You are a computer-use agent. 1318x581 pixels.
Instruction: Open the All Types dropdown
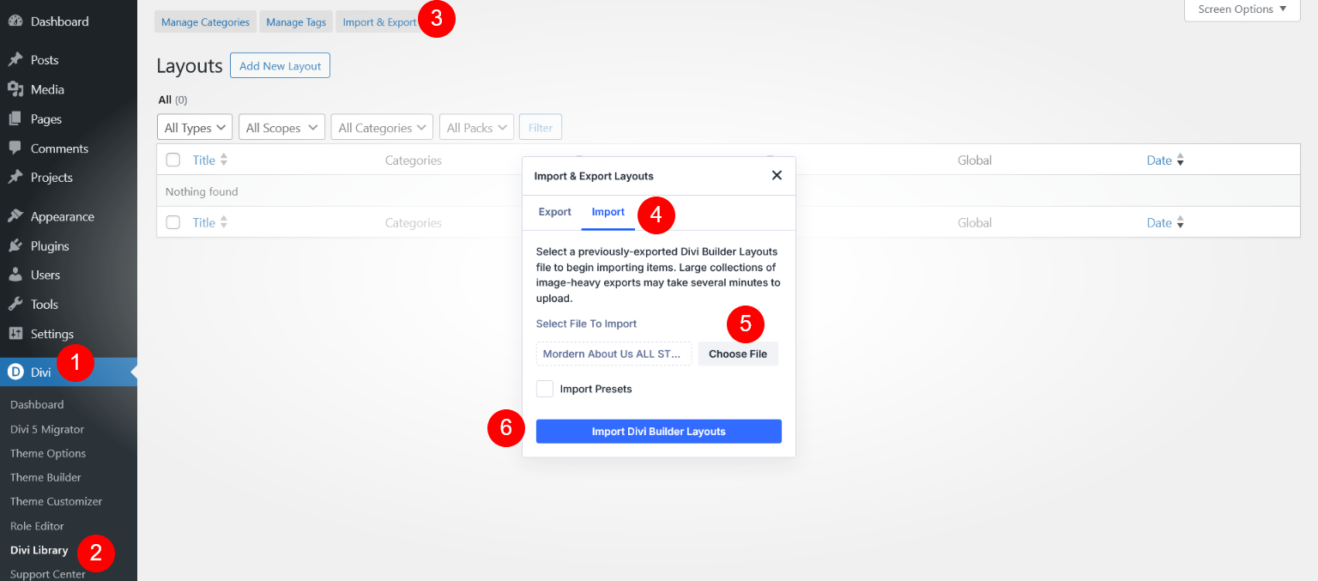[195, 127]
